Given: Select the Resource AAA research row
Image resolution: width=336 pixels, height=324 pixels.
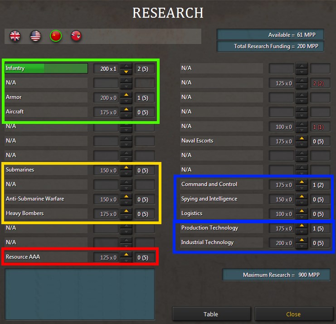Looking at the screenshot, I should coord(46,257).
